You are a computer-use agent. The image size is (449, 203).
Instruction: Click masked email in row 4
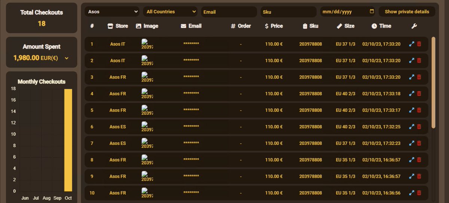[x=191, y=94]
